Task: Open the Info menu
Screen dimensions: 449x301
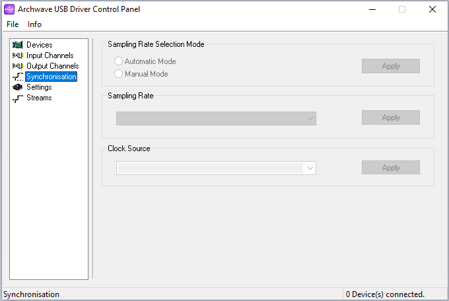Action: pos(34,24)
